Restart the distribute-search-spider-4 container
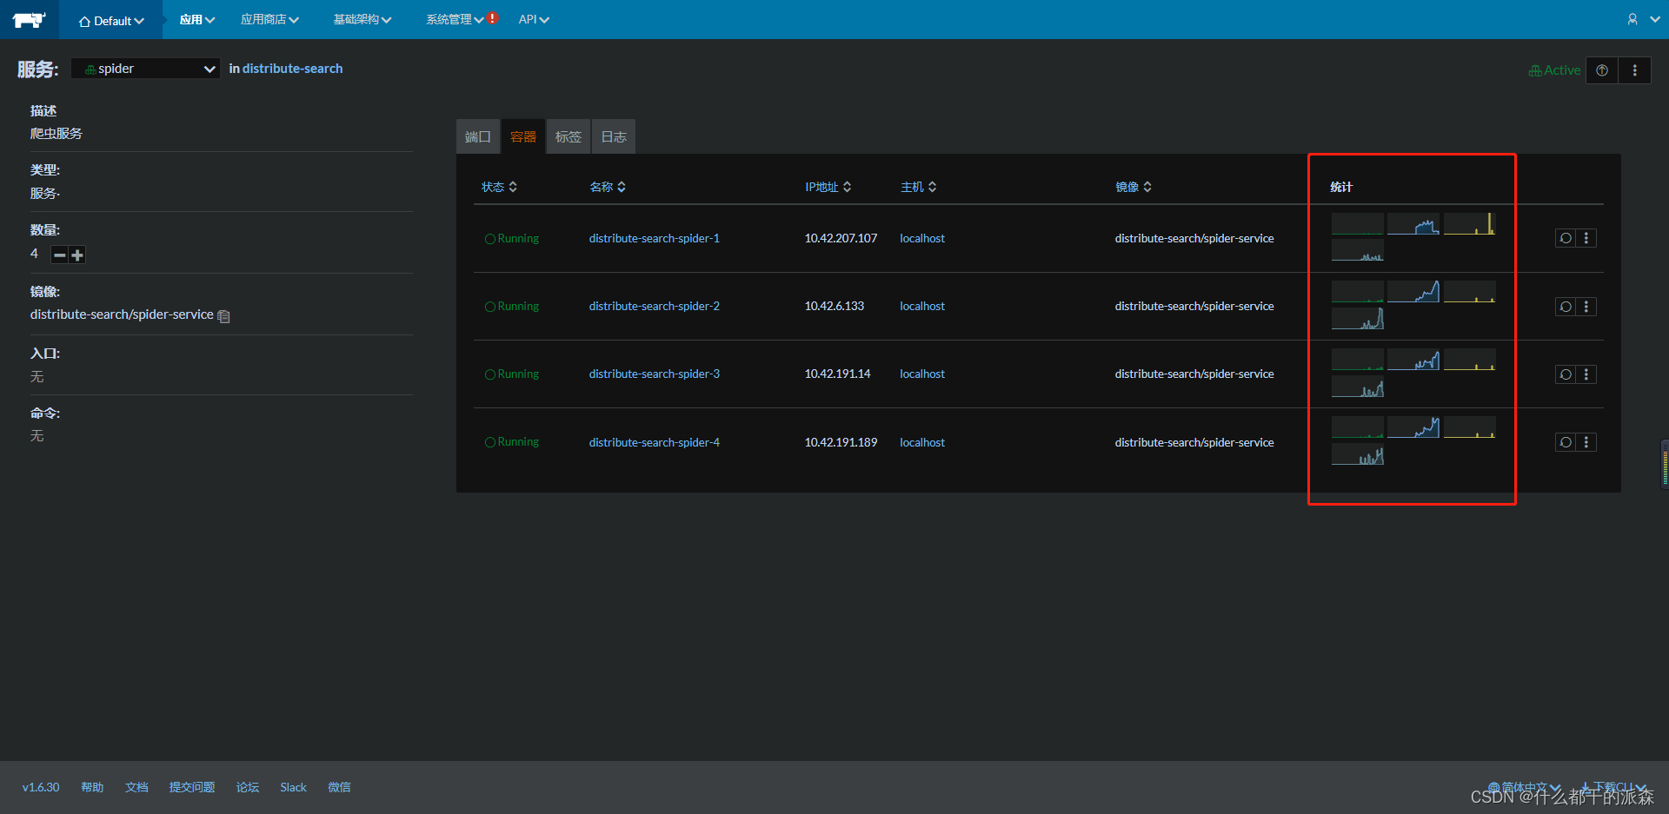This screenshot has height=814, width=1669. point(1566,442)
